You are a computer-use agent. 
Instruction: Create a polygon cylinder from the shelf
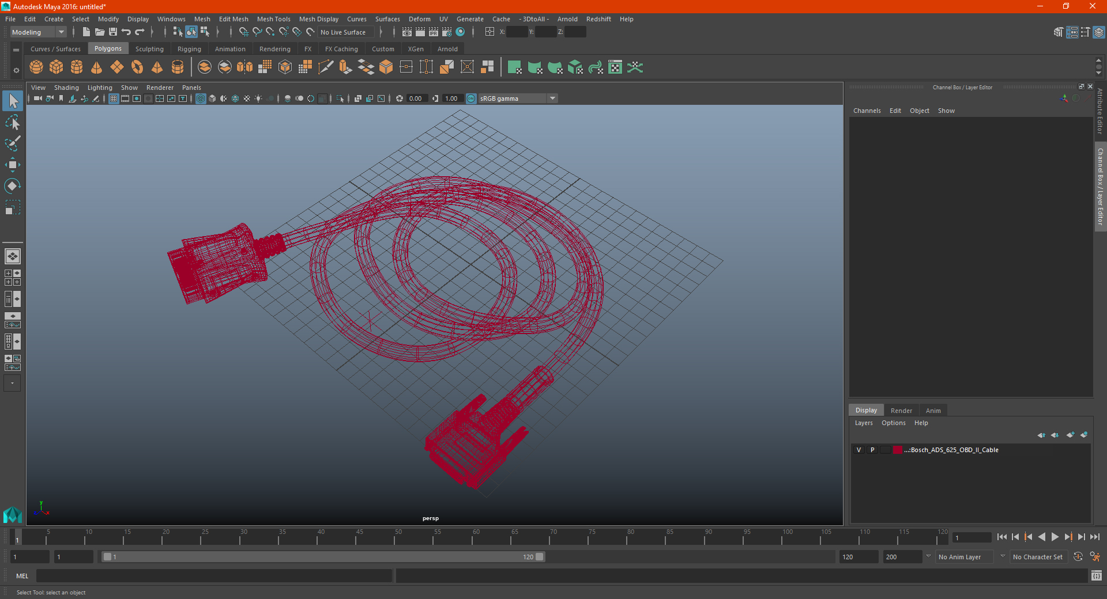tap(77, 67)
